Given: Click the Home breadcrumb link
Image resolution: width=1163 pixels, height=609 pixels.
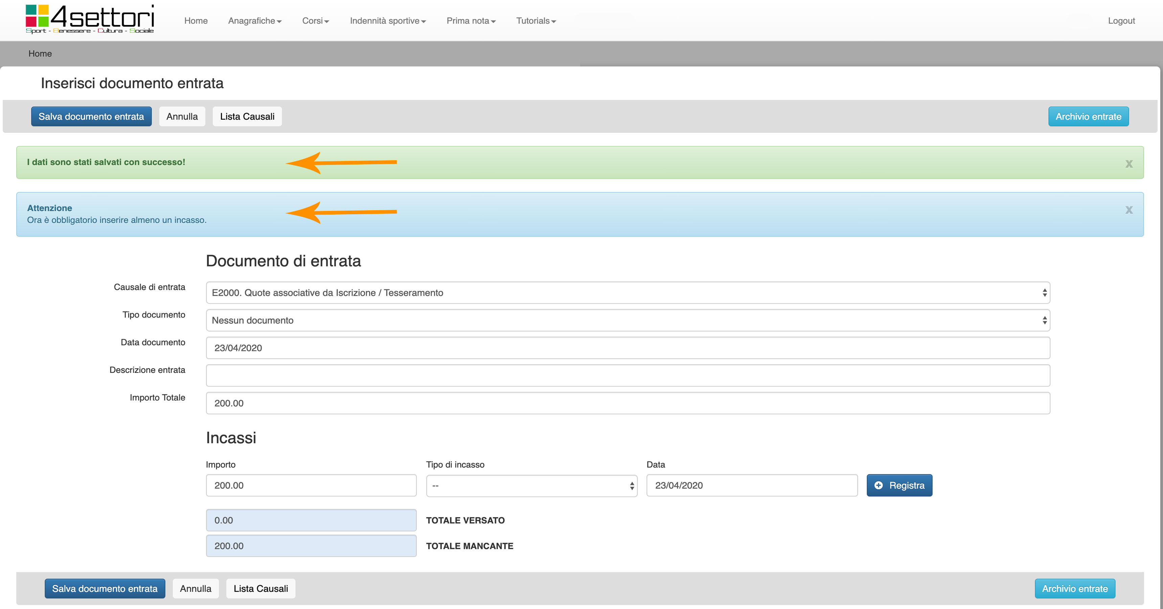Looking at the screenshot, I should coord(40,54).
